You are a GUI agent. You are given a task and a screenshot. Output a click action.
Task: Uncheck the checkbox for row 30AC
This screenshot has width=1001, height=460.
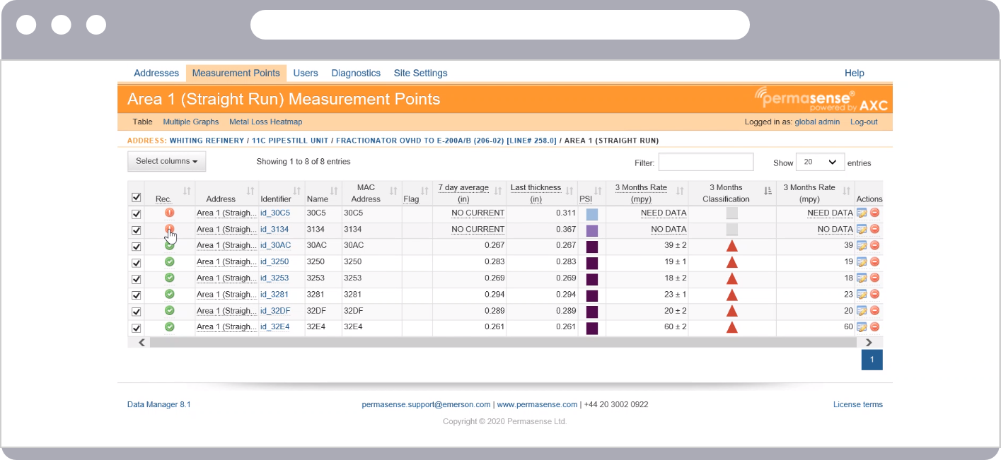click(x=137, y=247)
